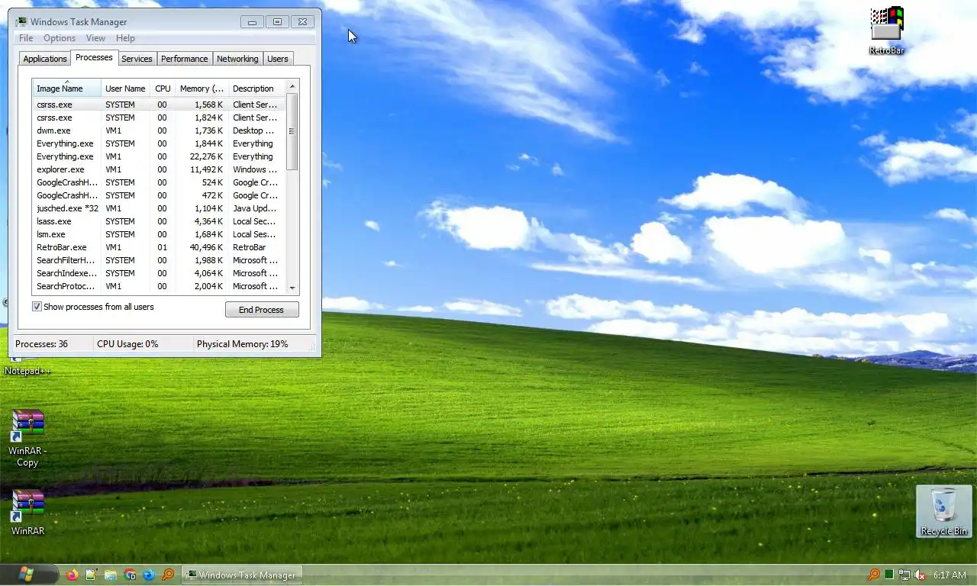The height and width of the screenshot is (586, 977).
Task: Switch to the Networking tab
Action: click(237, 59)
